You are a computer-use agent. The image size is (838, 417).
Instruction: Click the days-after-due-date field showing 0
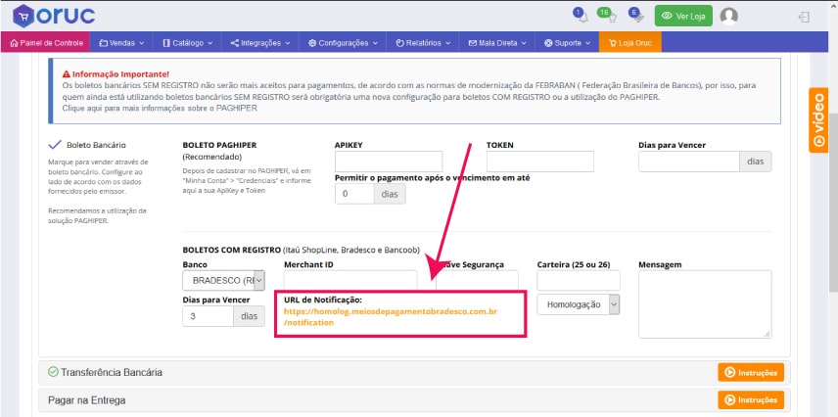tap(354, 194)
